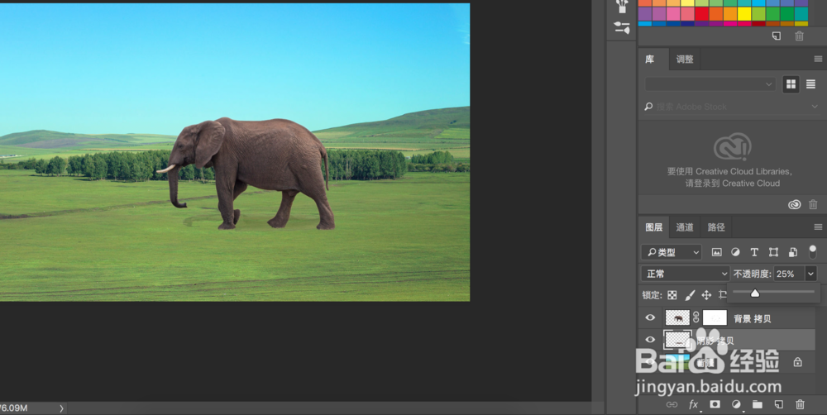This screenshot has height=415, width=827.
Task: Expand the Adobe Stock search options chevron
Action: 815,107
